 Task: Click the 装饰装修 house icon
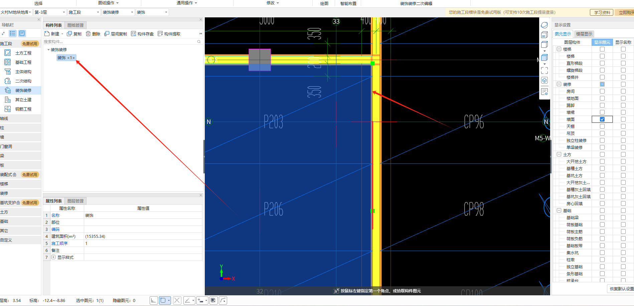point(8,90)
